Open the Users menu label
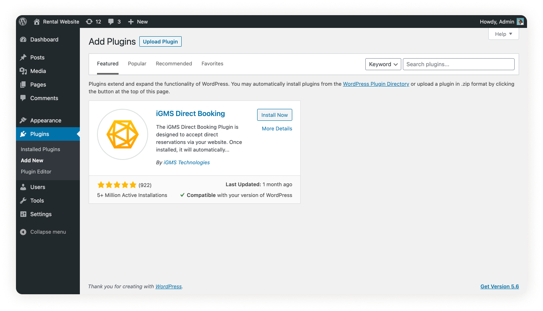543x311 pixels. point(38,187)
